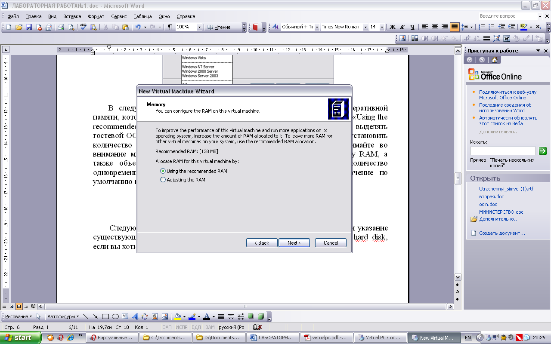This screenshot has height=344, width=551.
Task: Click the Font Color 'A' swatch in Drawing toolbar
Action: pos(206,316)
